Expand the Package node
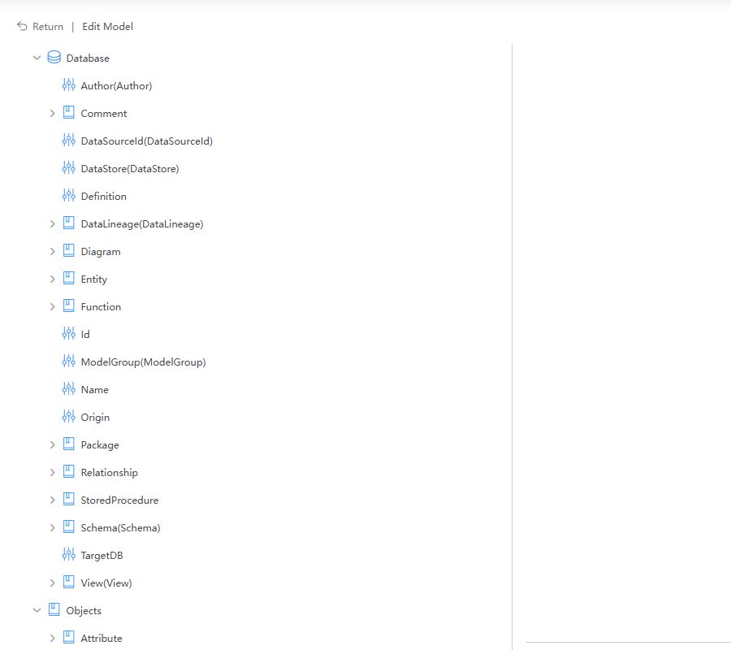Screen dimensions: 731x650 (52, 444)
